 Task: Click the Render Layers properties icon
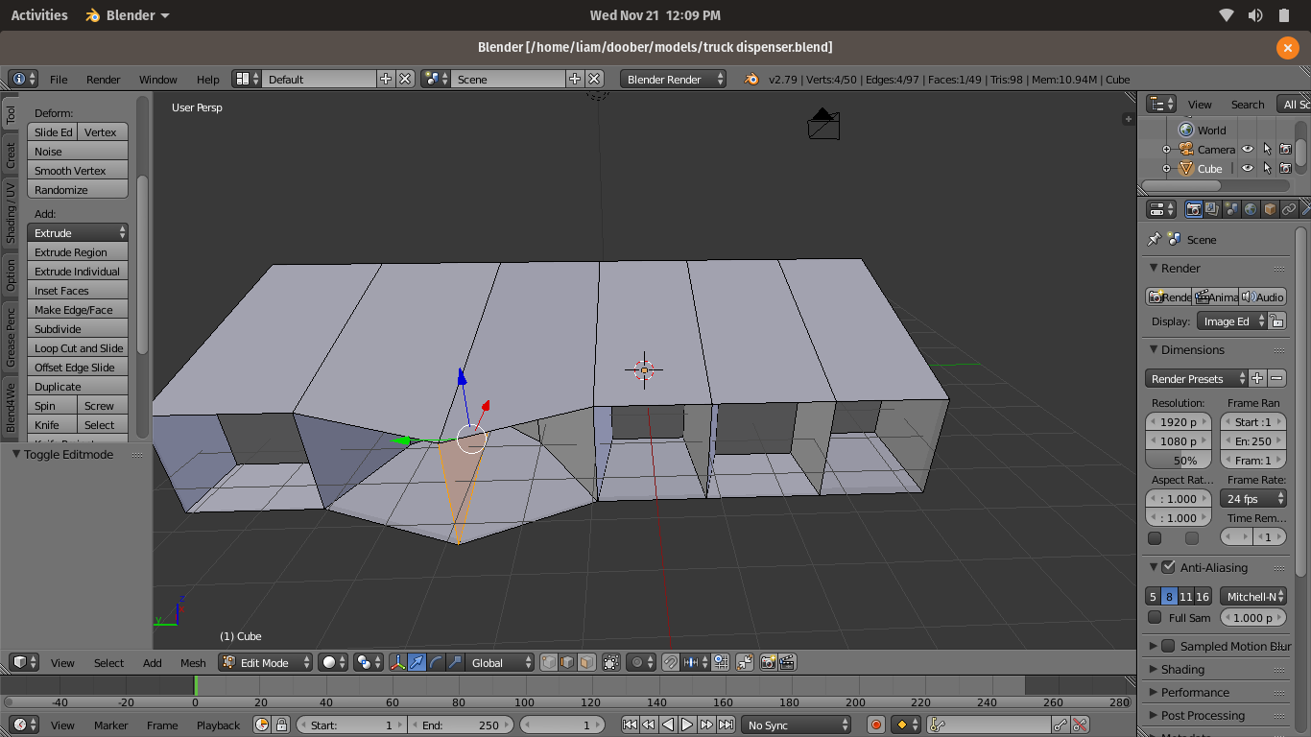point(1212,209)
